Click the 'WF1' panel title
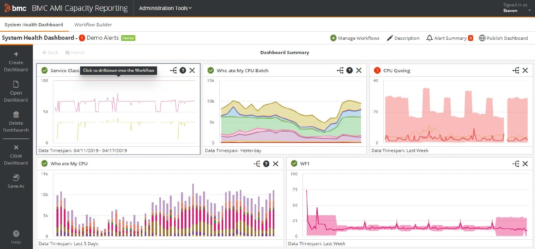This screenshot has height=249, width=535. 305,164
